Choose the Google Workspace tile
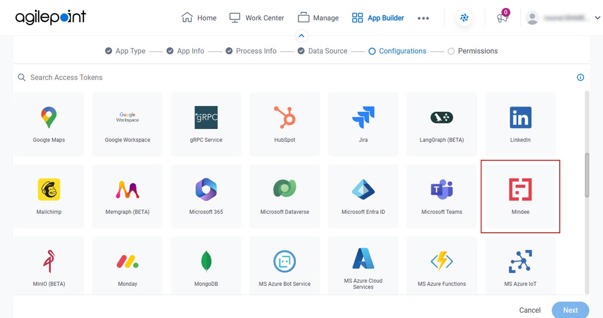603x318 pixels. pyautogui.click(x=128, y=124)
